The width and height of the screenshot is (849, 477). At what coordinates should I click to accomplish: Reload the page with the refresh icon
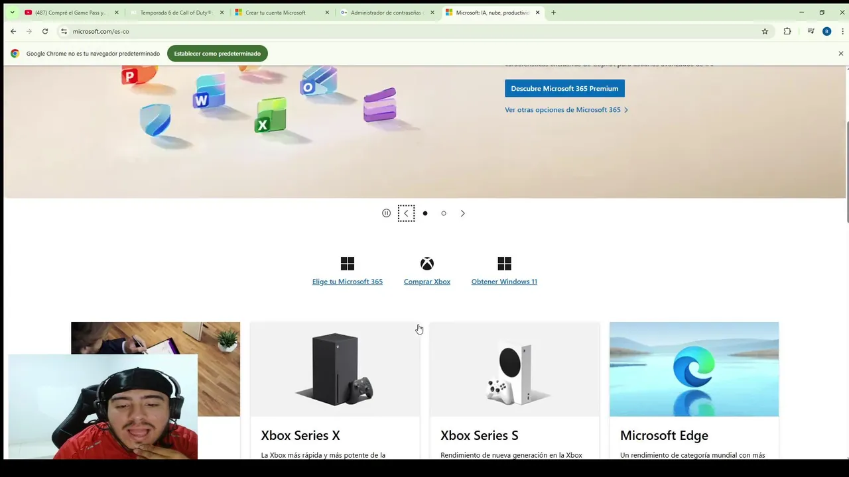point(45,31)
